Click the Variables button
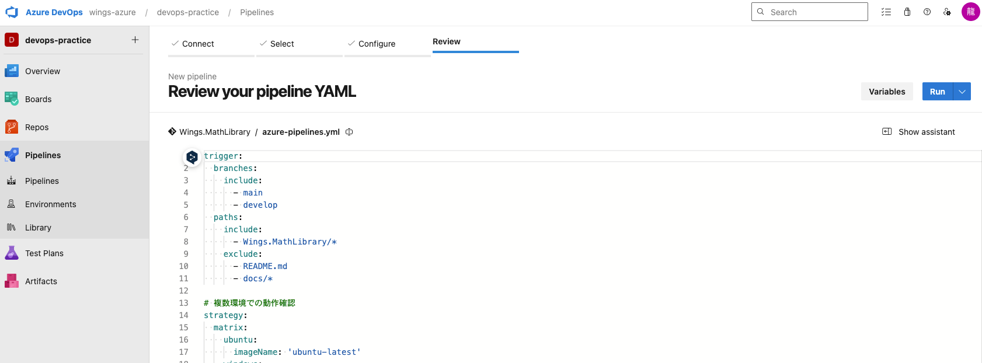The image size is (982, 363). (x=887, y=92)
